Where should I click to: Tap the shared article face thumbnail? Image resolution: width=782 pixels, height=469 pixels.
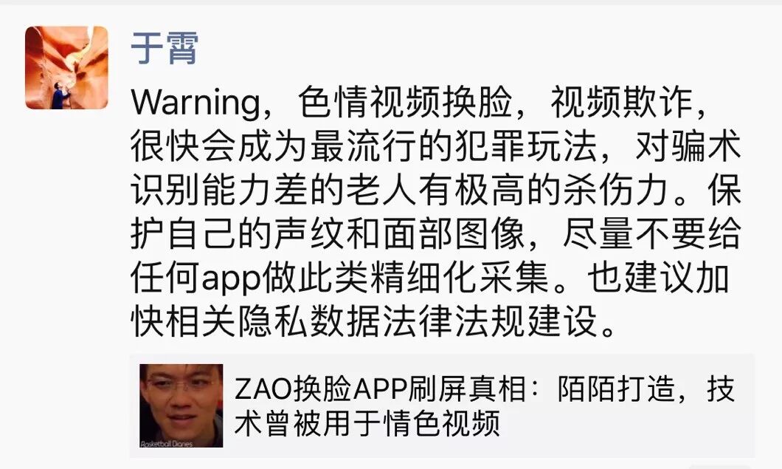(181, 405)
